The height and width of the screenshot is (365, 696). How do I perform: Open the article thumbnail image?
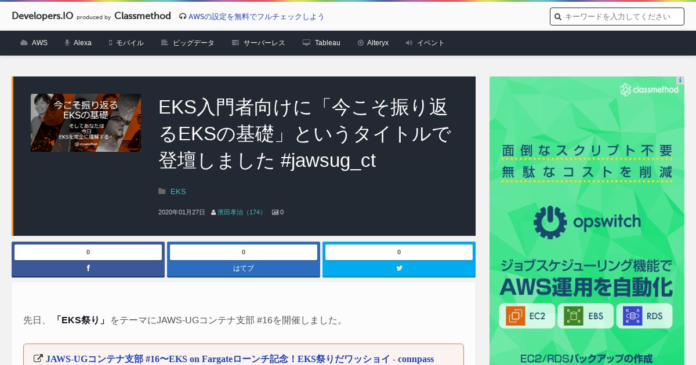tap(86, 123)
